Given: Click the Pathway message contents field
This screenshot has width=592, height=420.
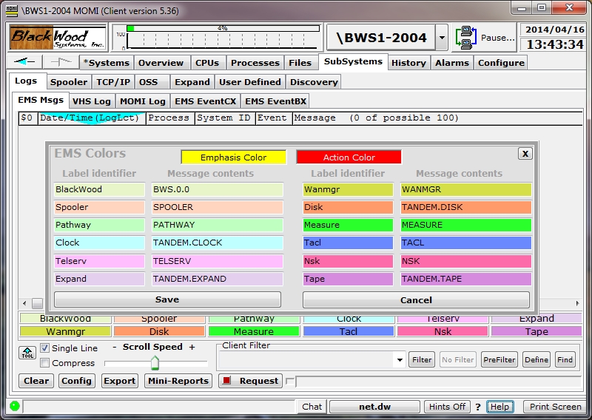Looking at the screenshot, I should [217, 225].
